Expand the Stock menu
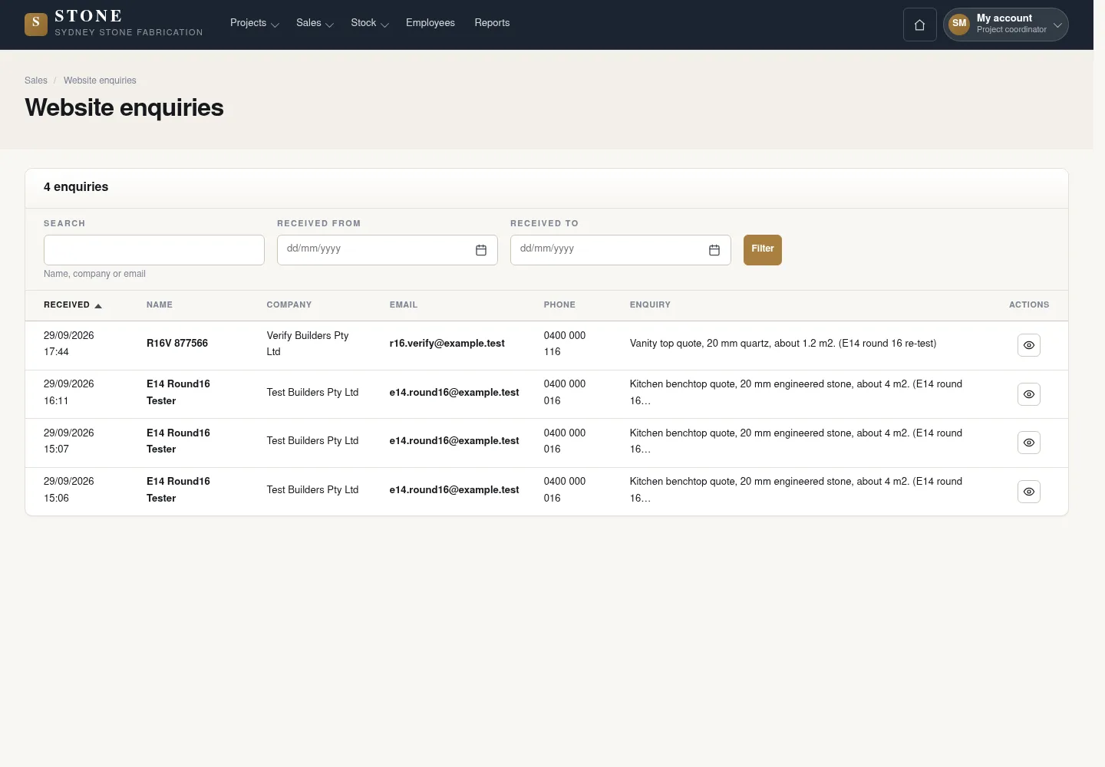1105x767 pixels. (x=370, y=23)
